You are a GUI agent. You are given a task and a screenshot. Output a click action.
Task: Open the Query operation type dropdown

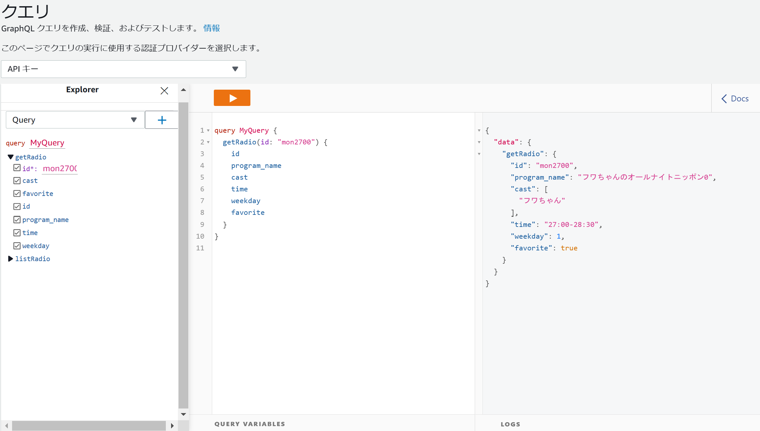click(x=75, y=120)
